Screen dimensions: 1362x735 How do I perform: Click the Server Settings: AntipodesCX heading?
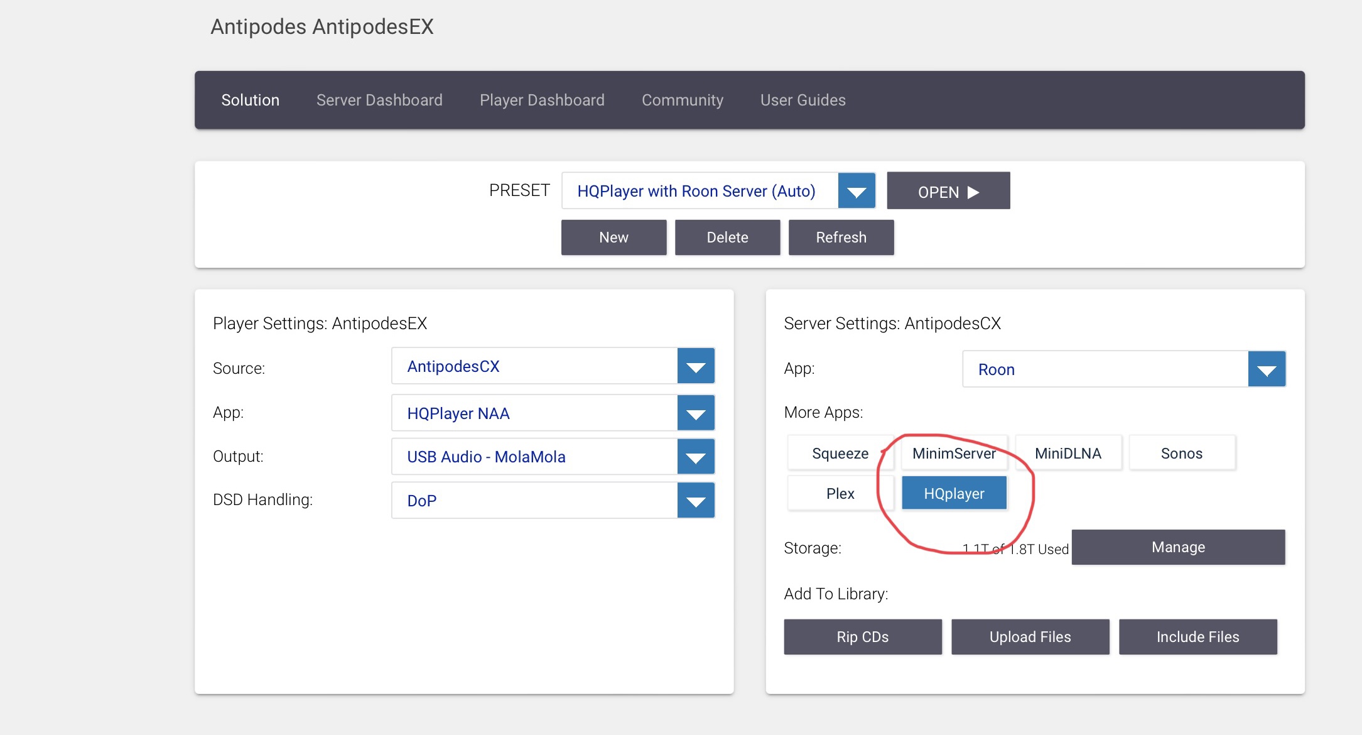(892, 324)
